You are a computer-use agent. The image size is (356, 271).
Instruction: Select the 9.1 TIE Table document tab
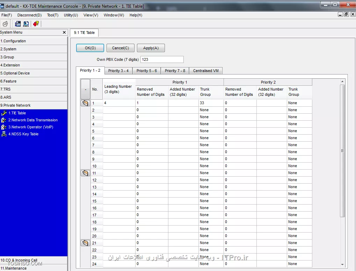[84, 33]
